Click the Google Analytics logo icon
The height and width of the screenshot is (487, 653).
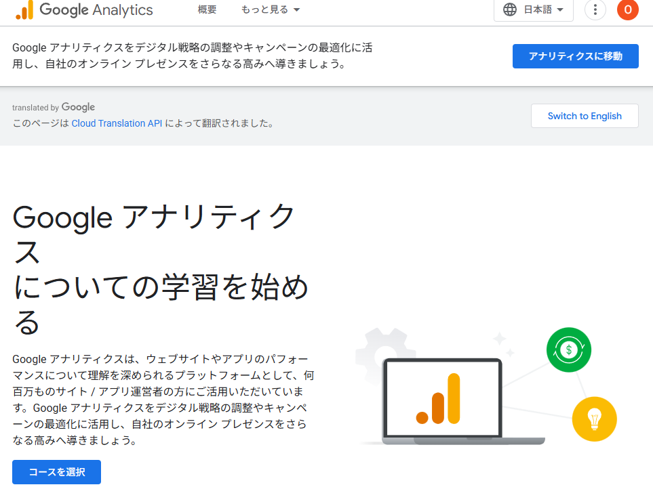pyautogui.click(x=24, y=9)
